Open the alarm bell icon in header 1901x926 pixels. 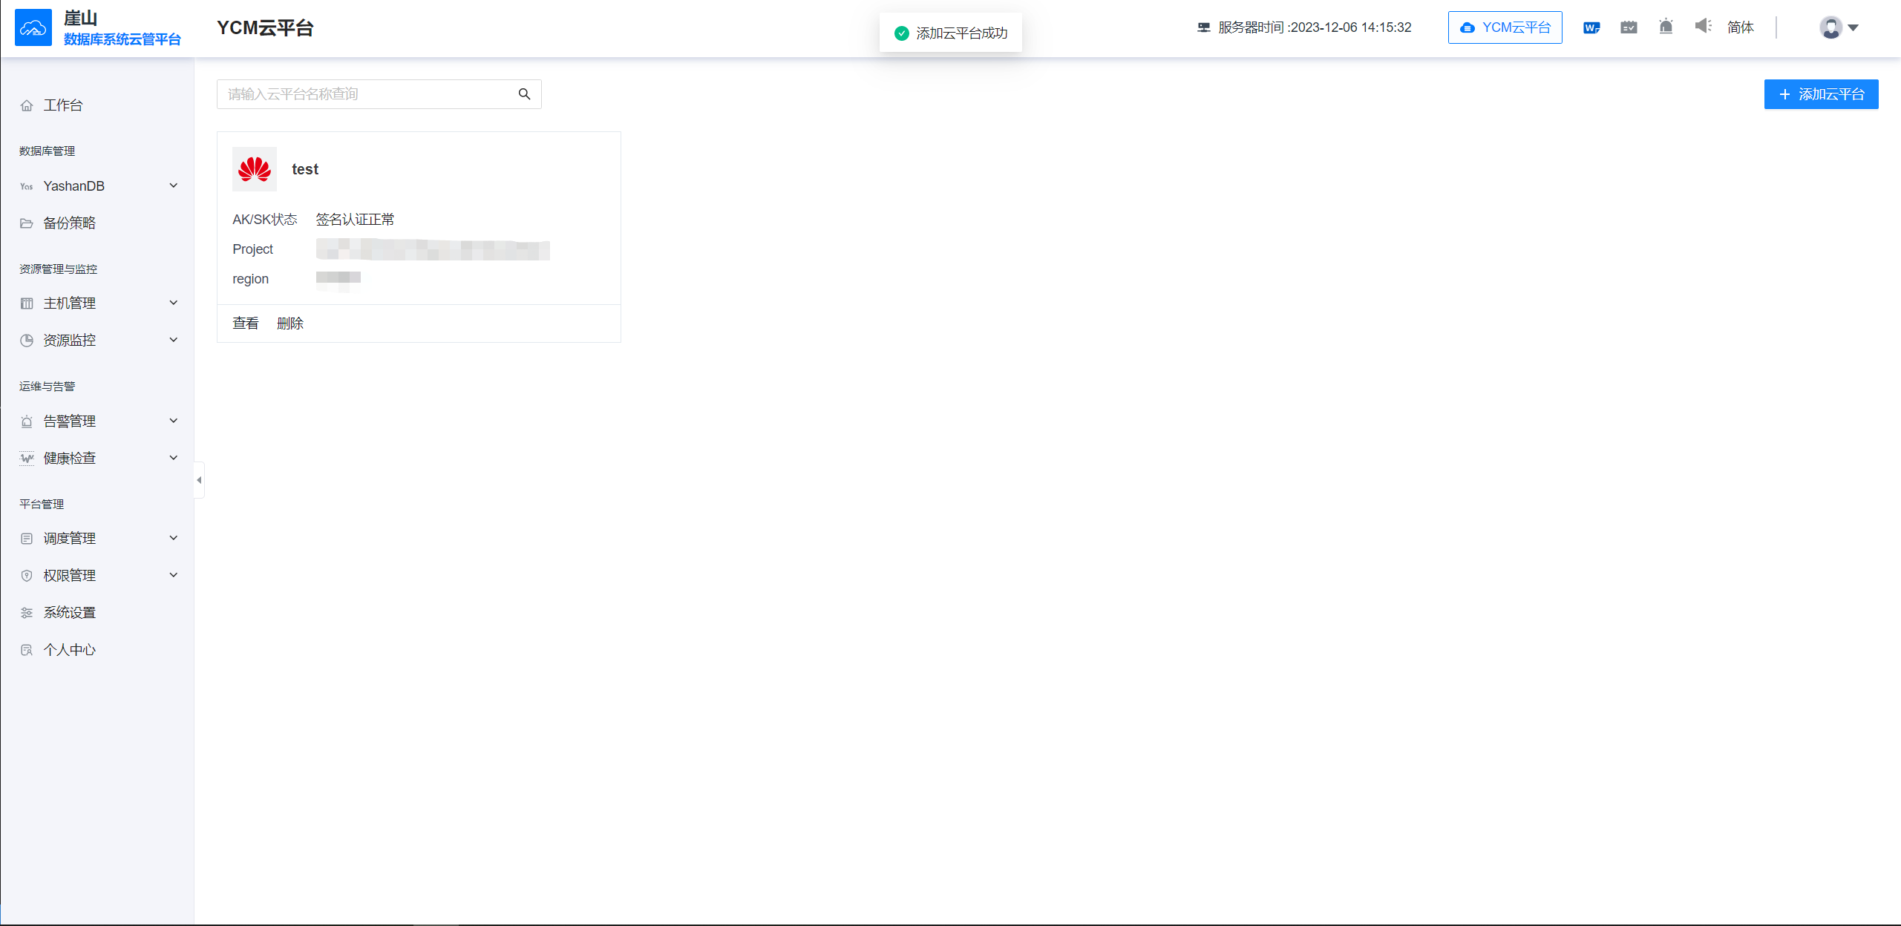point(1666,27)
